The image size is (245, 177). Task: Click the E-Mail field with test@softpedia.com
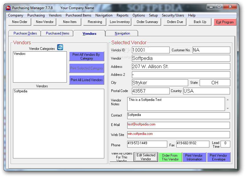[178, 125]
